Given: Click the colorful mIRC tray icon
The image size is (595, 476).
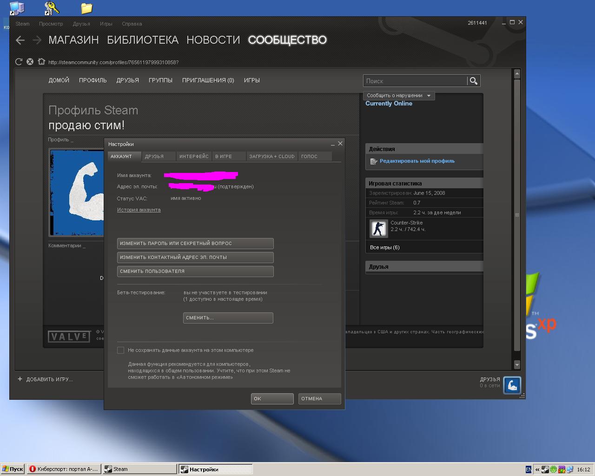Looking at the screenshot, I should tap(561, 469).
